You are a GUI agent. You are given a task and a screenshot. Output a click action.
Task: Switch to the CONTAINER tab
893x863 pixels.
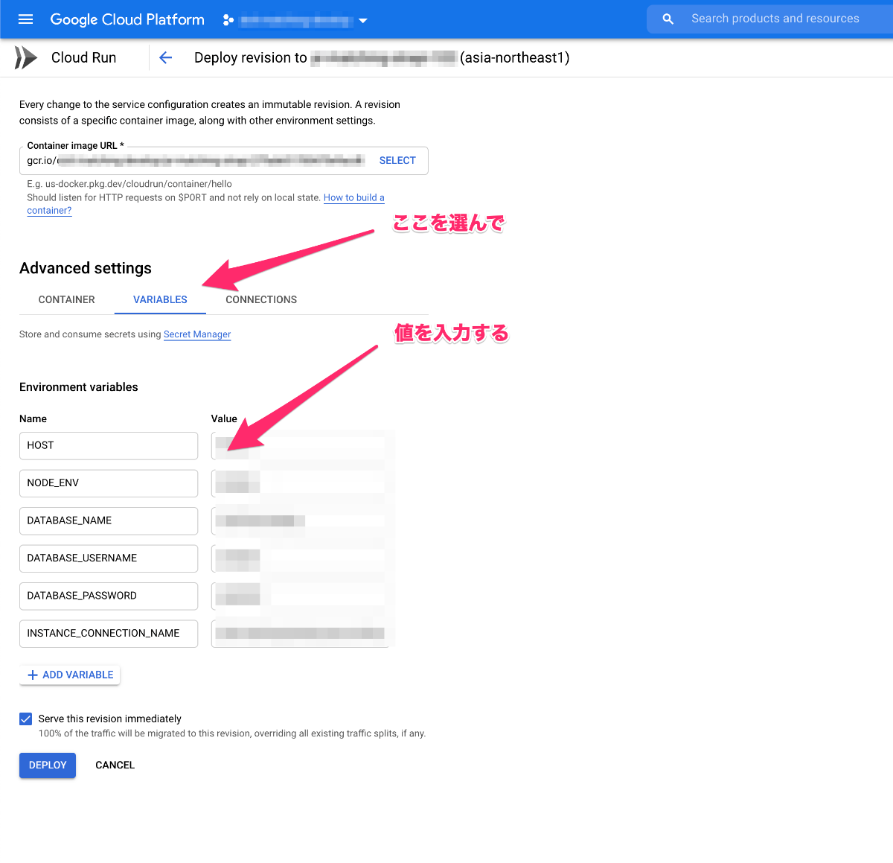[67, 299]
